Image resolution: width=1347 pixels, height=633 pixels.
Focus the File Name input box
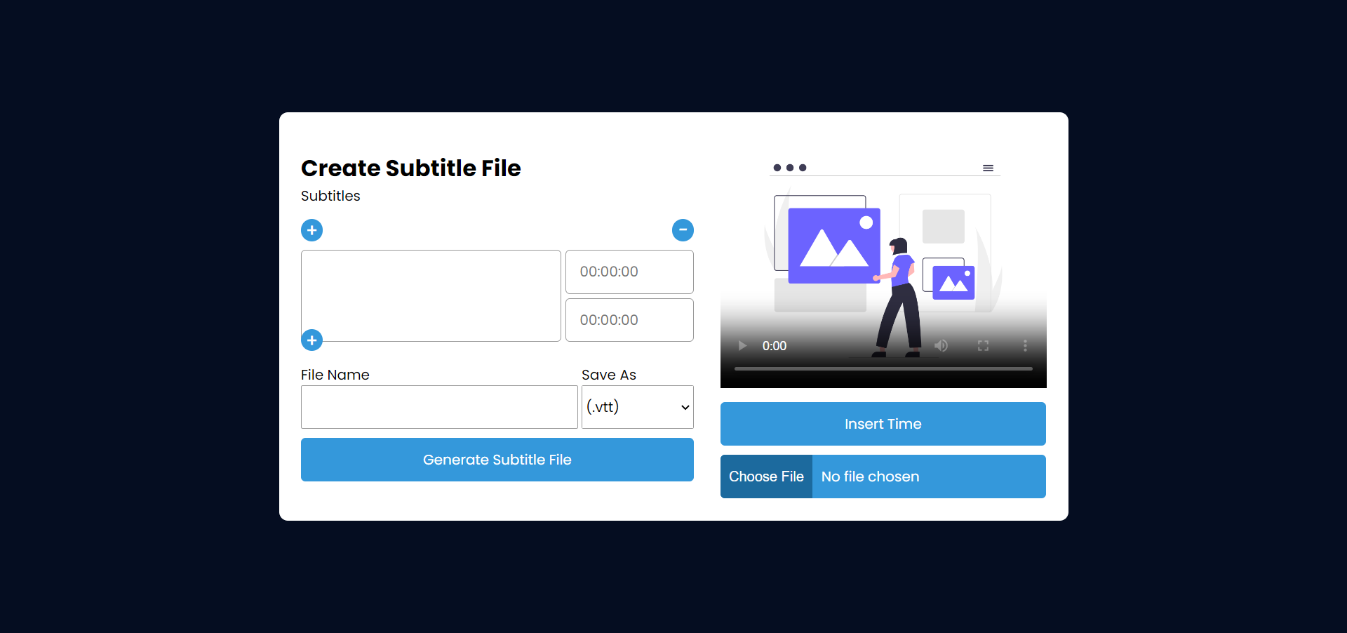tap(439, 407)
